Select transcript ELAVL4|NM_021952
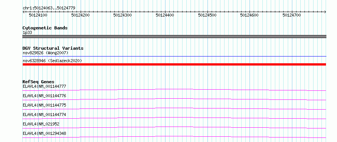This screenshot has height=142, width=337. click(x=41, y=124)
